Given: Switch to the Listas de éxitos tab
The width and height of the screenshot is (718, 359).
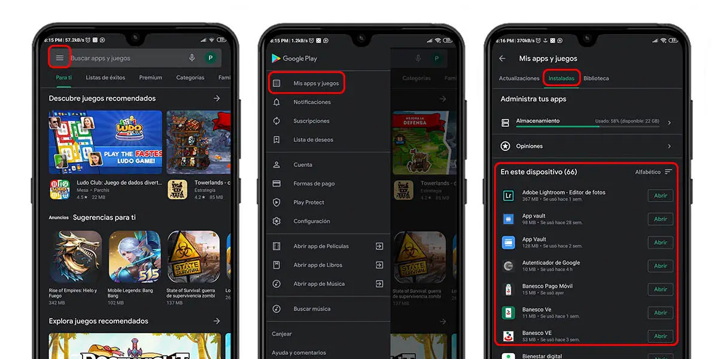Looking at the screenshot, I should [x=105, y=78].
